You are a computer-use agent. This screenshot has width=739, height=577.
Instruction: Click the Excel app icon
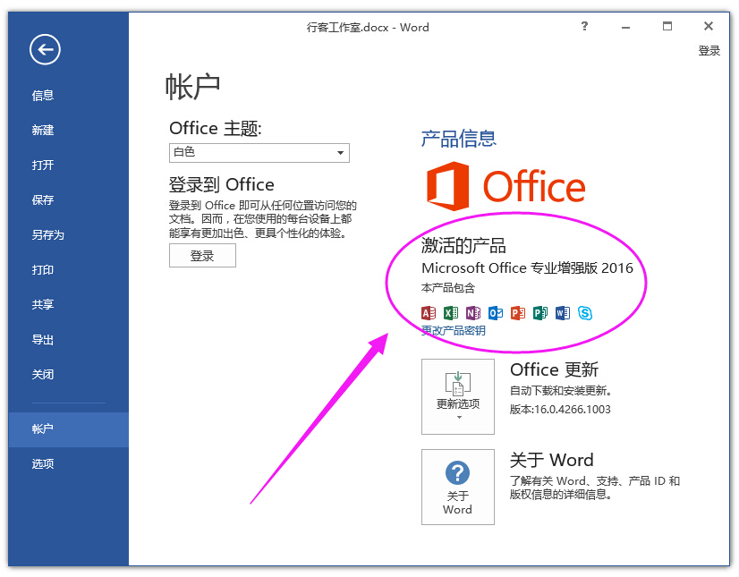(451, 313)
